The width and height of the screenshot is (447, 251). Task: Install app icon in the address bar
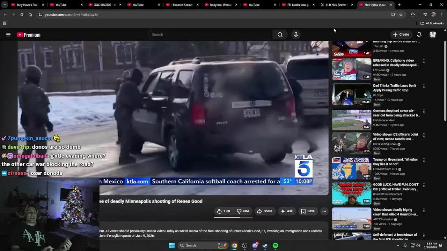click(x=393, y=15)
